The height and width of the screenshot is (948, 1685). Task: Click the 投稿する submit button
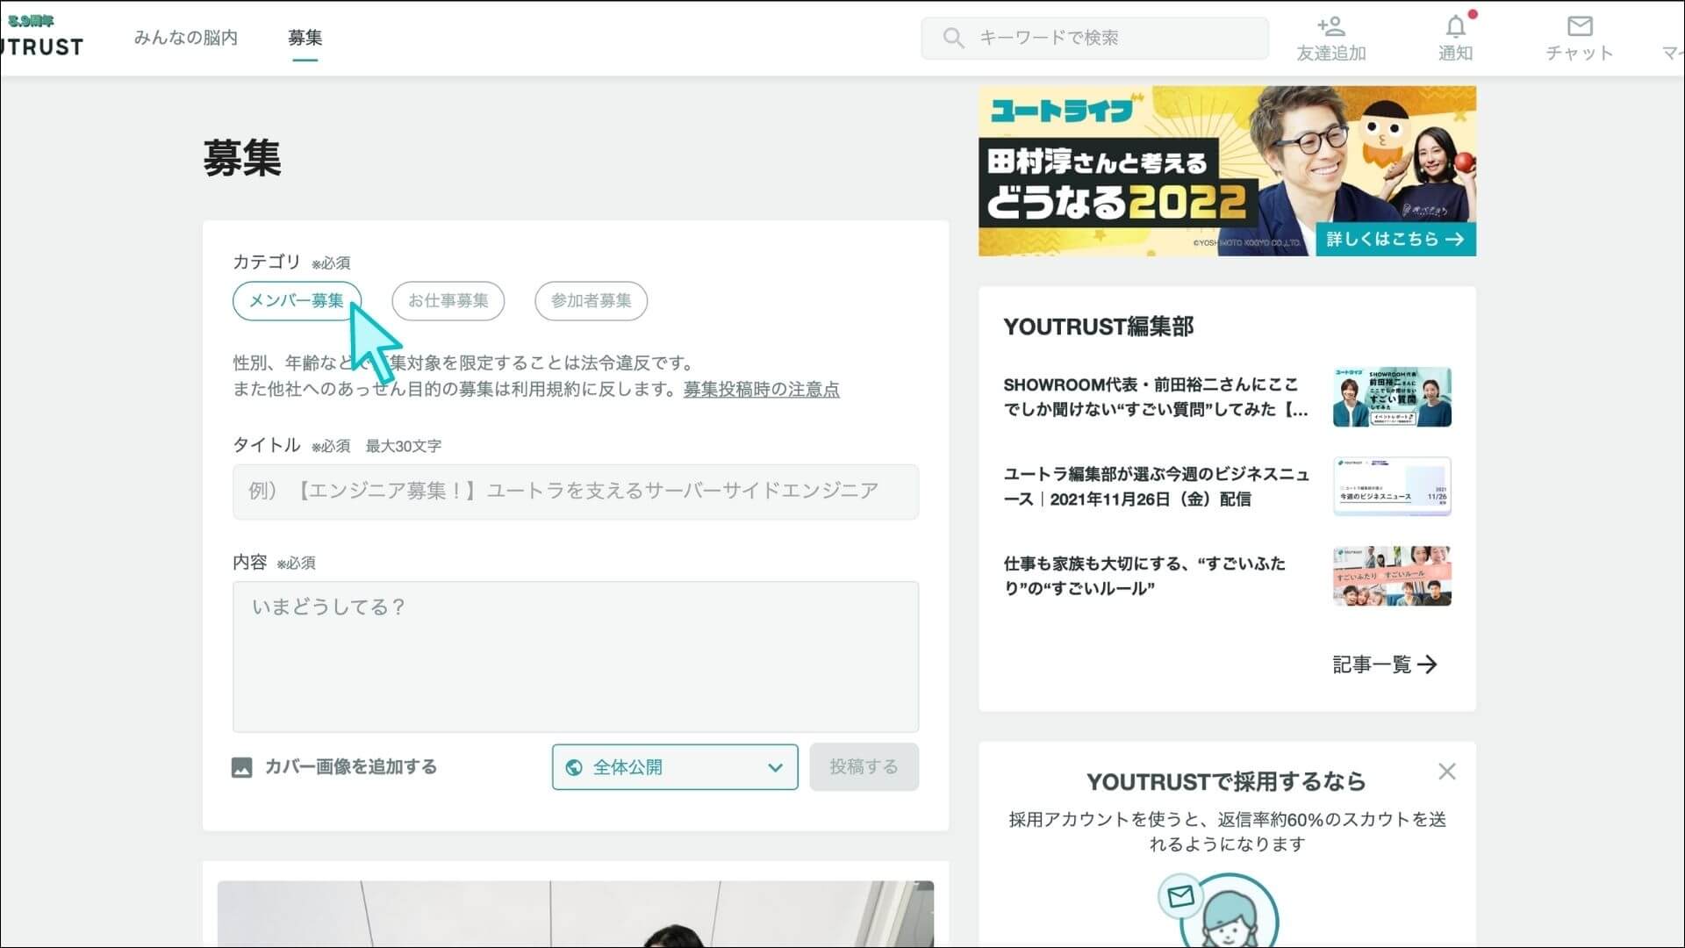864,766
